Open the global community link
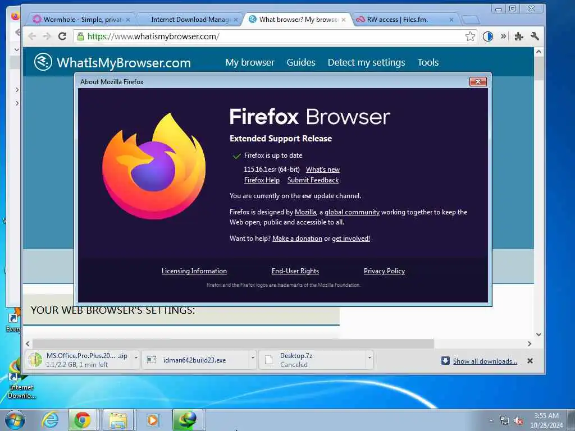575x431 pixels. [x=352, y=212]
